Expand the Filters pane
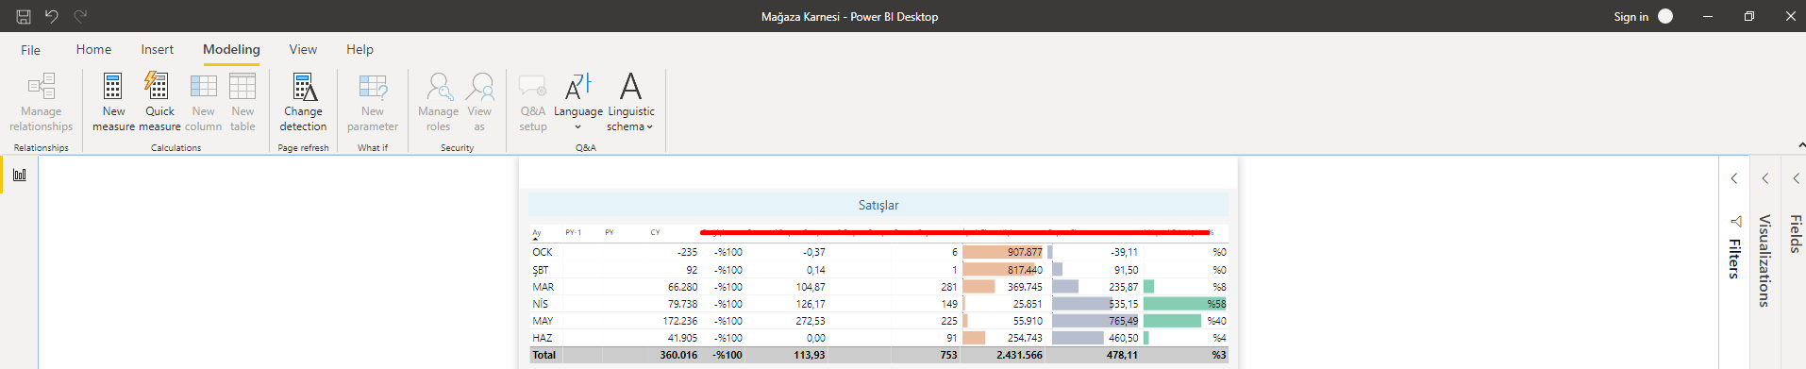The image size is (1806, 369). [1733, 178]
